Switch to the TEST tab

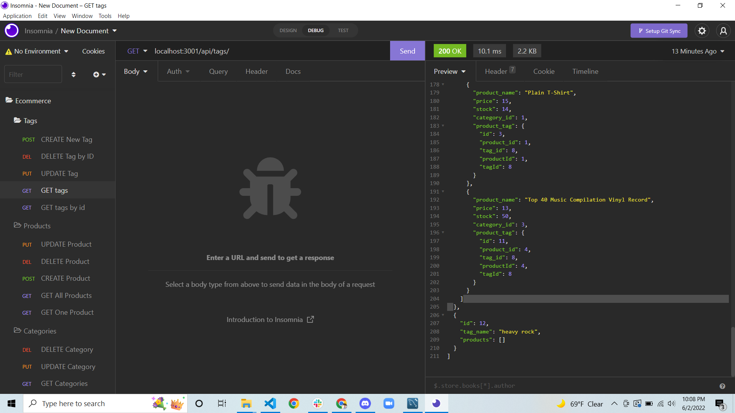click(343, 30)
